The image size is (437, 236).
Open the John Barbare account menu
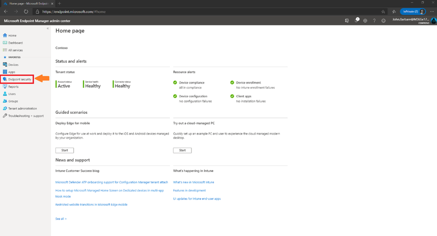pyautogui.click(x=414, y=20)
